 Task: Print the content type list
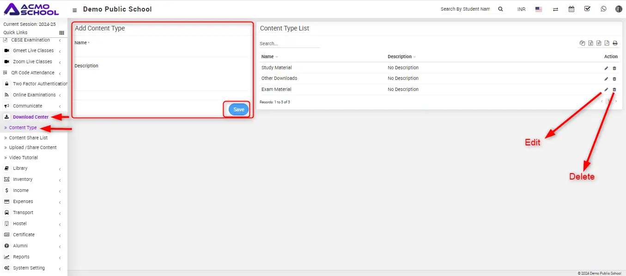(615, 43)
